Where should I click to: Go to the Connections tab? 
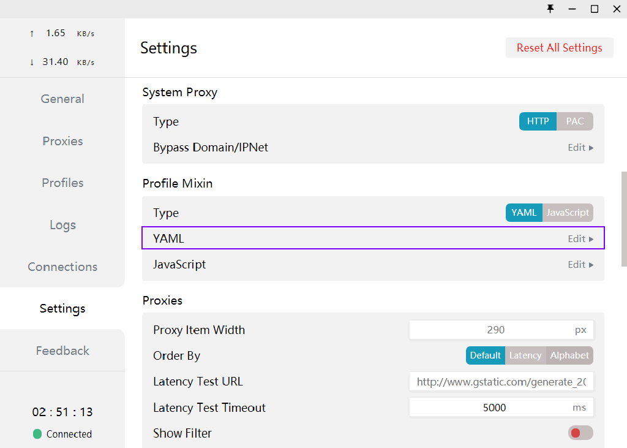pos(62,267)
